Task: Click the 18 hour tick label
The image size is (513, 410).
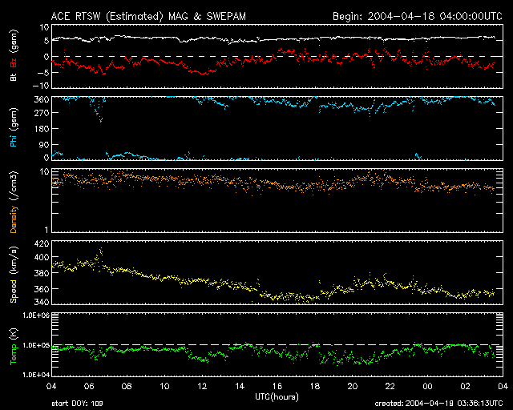Action: (x=314, y=386)
